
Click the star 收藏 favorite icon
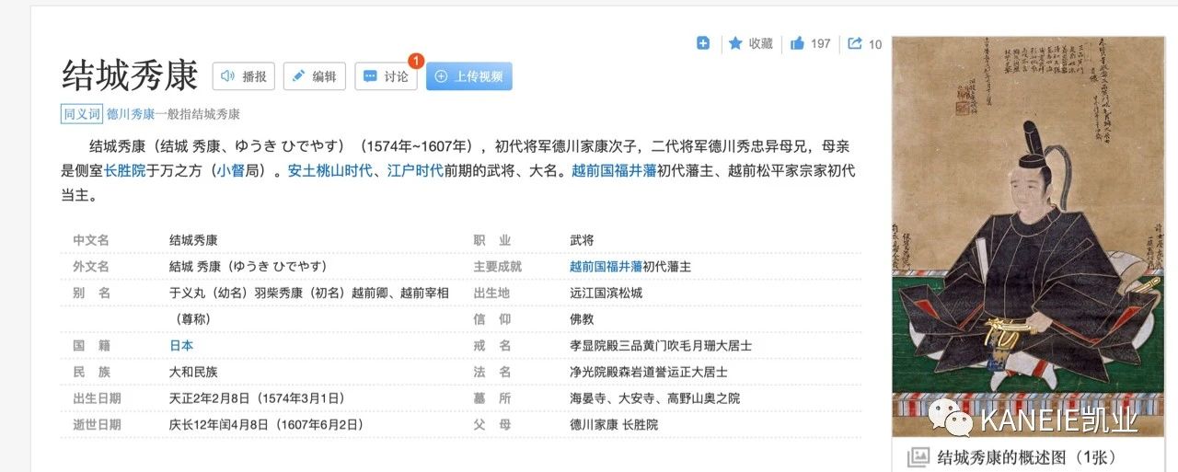tap(735, 43)
